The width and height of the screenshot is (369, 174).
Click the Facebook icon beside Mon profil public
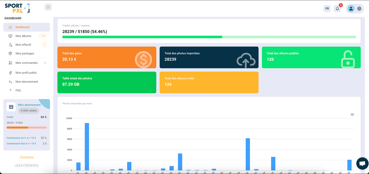pyautogui.click(x=10, y=73)
